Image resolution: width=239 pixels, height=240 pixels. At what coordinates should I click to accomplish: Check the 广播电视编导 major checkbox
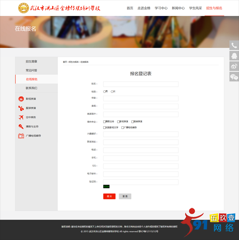(x=123, y=128)
